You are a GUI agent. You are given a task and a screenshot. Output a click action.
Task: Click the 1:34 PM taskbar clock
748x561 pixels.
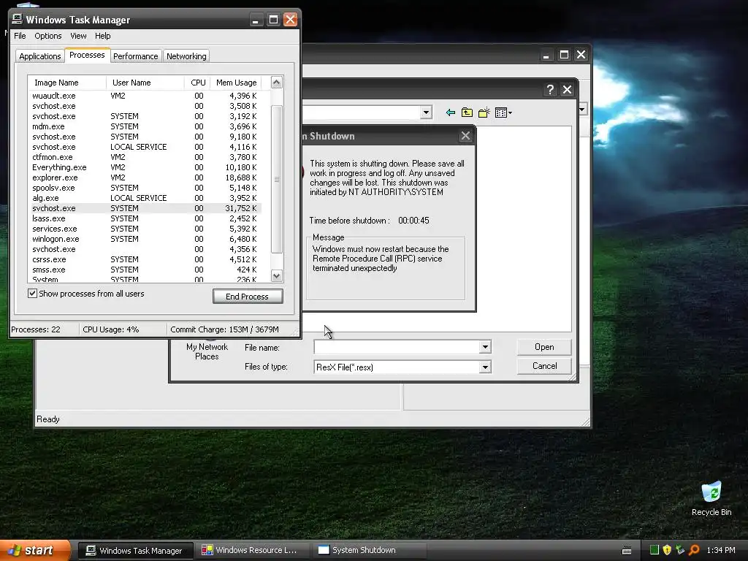721,550
